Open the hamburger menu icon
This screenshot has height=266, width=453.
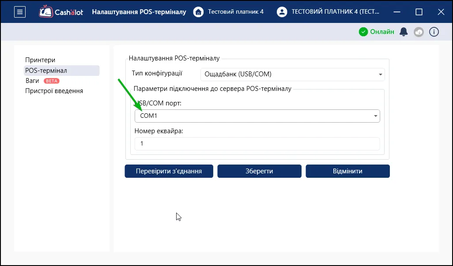click(19, 12)
